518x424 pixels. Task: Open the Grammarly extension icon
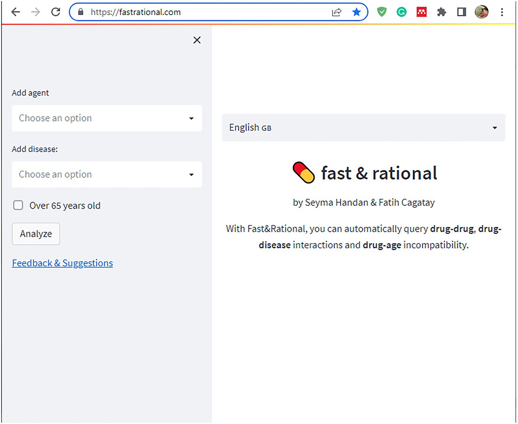point(401,12)
